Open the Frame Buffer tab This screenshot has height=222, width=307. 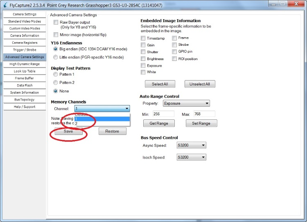tap(25, 78)
